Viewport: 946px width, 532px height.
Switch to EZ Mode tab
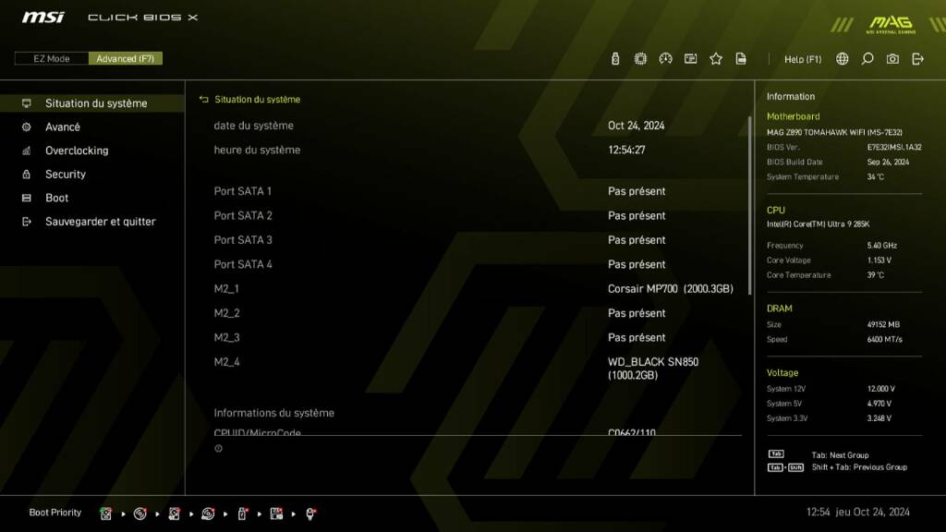(51, 58)
